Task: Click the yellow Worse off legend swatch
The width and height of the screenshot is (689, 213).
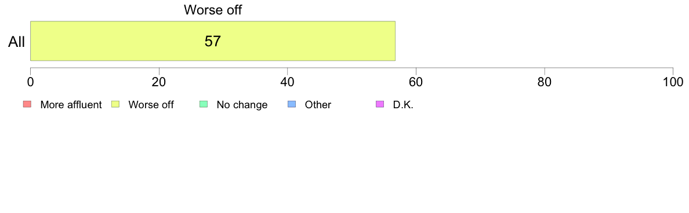Action: [x=115, y=104]
